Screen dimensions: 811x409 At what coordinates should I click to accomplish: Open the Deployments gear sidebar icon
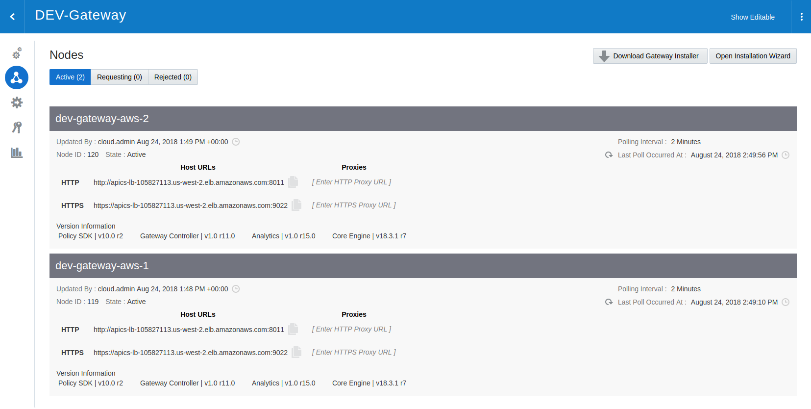pyautogui.click(x=17, y=102)
